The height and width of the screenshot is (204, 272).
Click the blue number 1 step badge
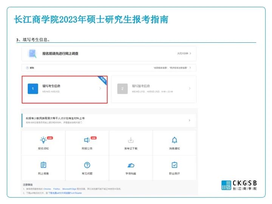[x=33, y=89]
